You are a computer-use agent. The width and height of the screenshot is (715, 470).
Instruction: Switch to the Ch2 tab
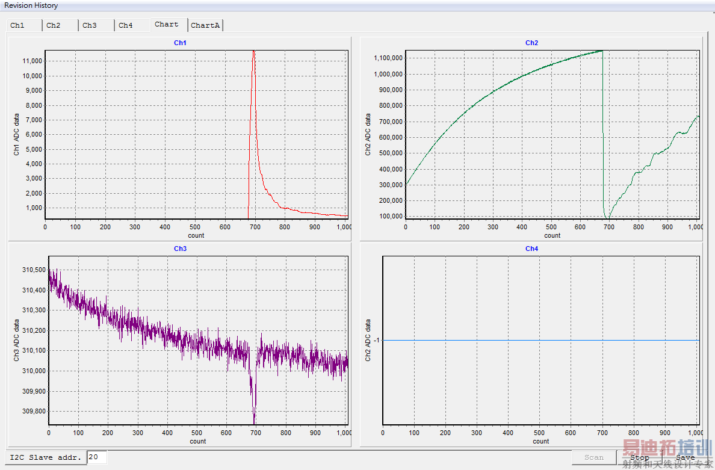pos(60,25)
